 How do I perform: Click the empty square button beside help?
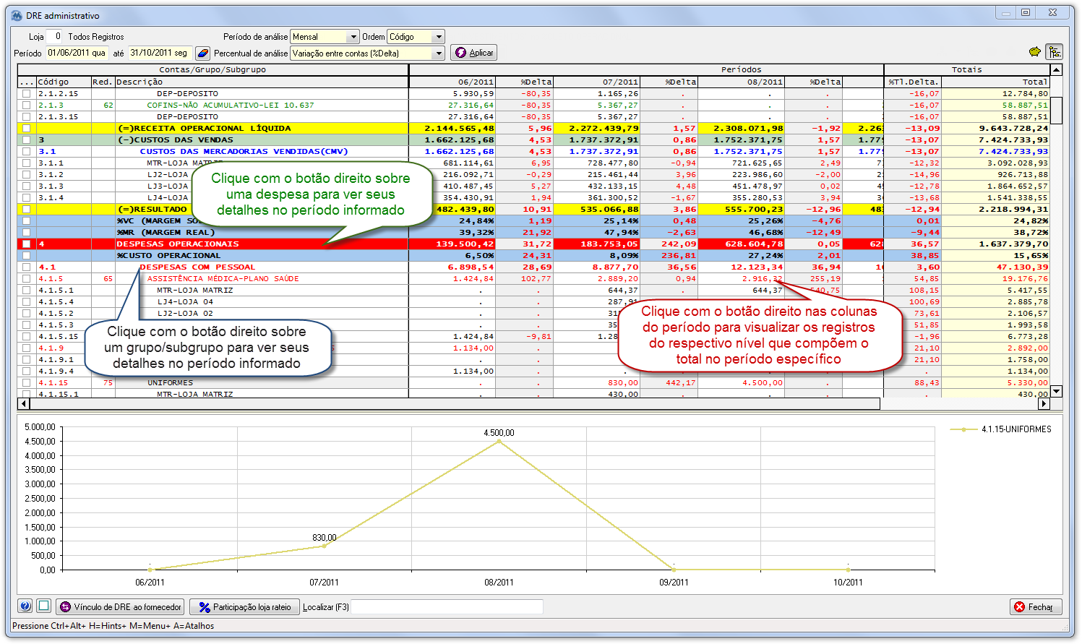pyautogui.click(x=44, y=606)
